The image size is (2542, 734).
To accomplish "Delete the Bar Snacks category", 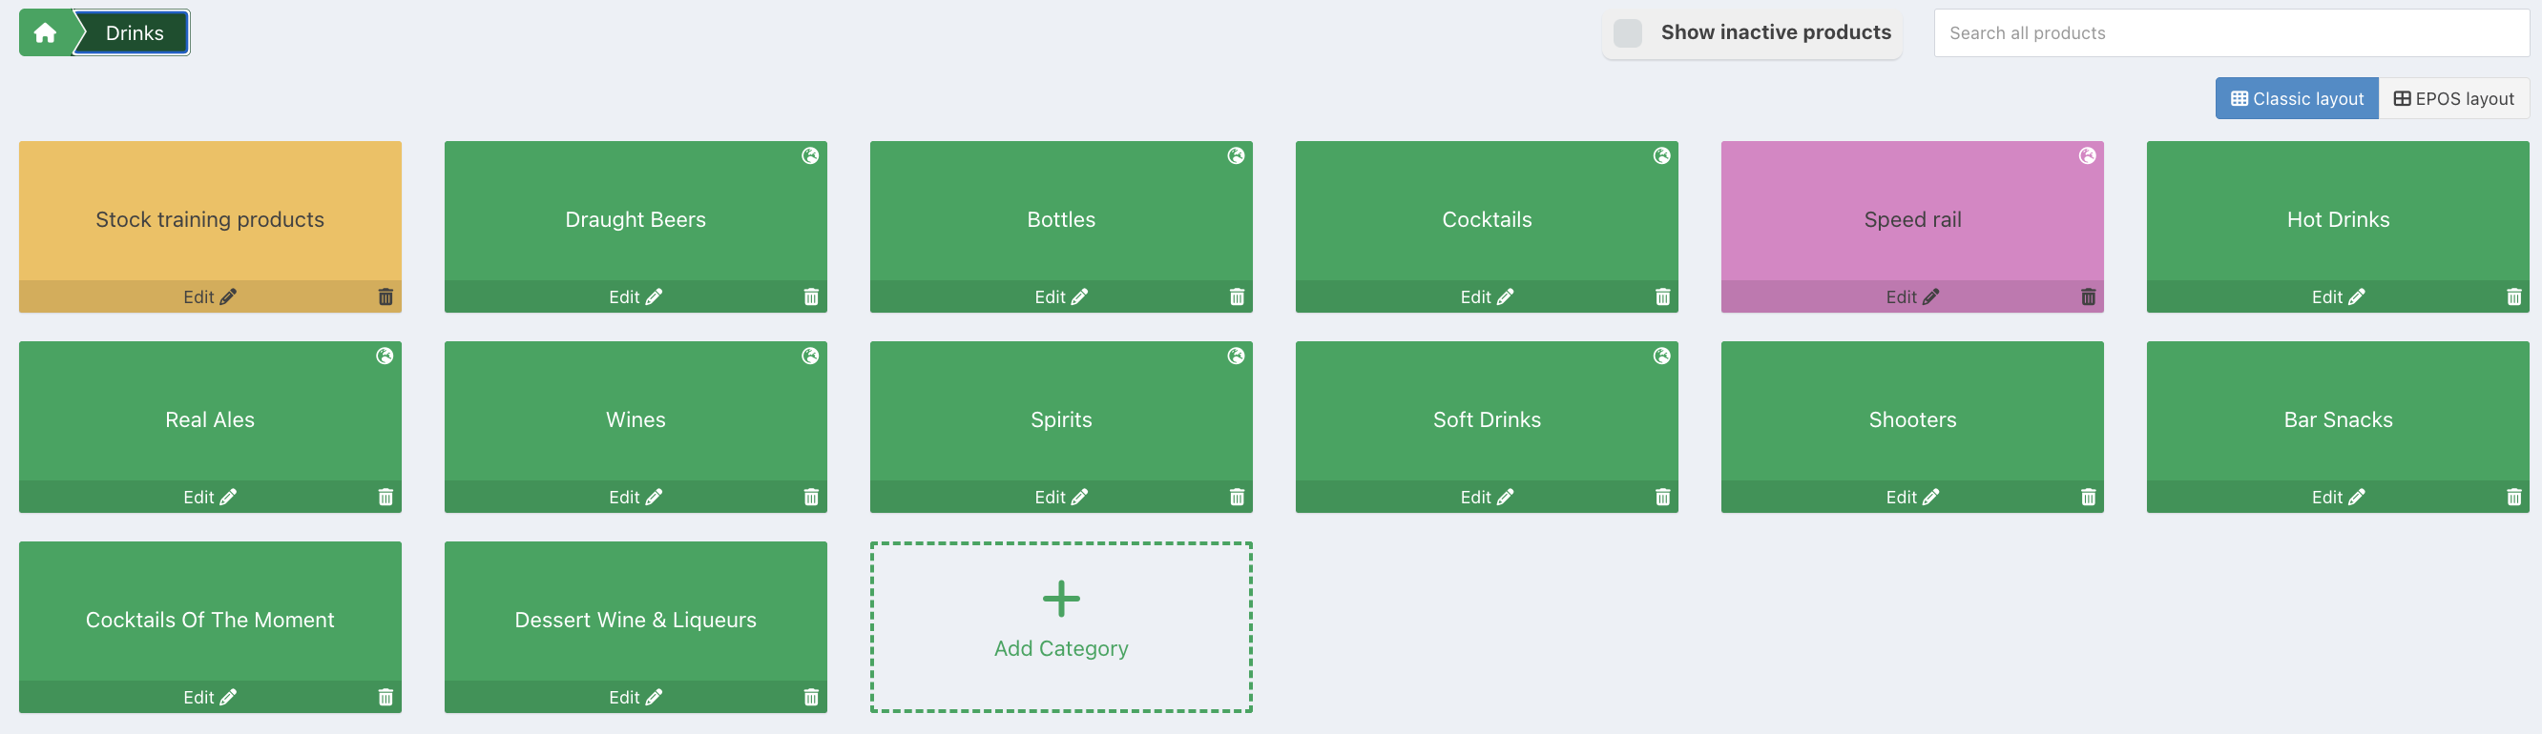I will [2513, 497].
